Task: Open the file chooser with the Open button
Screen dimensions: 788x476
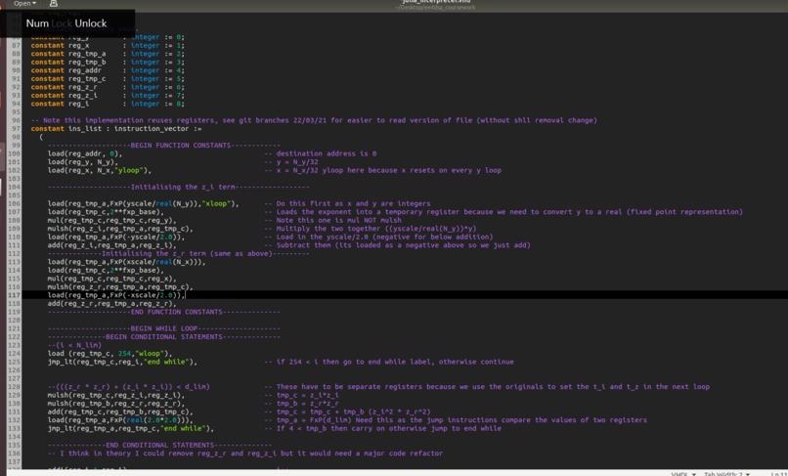Action: (24, 4)
